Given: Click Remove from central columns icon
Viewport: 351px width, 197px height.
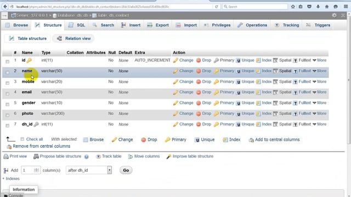Looking at the screenshot, I should pos(9,147).
